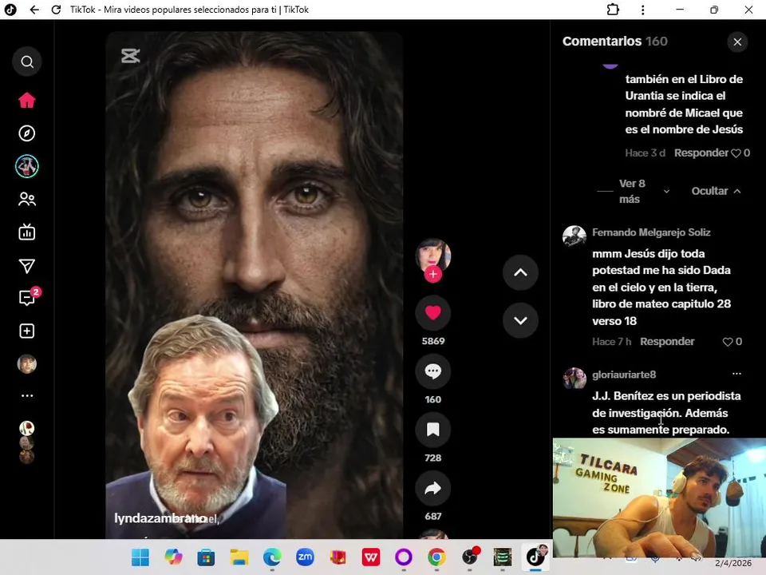The height and width of the screenshot is (575, 766).
Task: Reply to the Libro de Urantia comment
Action: tap(701, 153)
